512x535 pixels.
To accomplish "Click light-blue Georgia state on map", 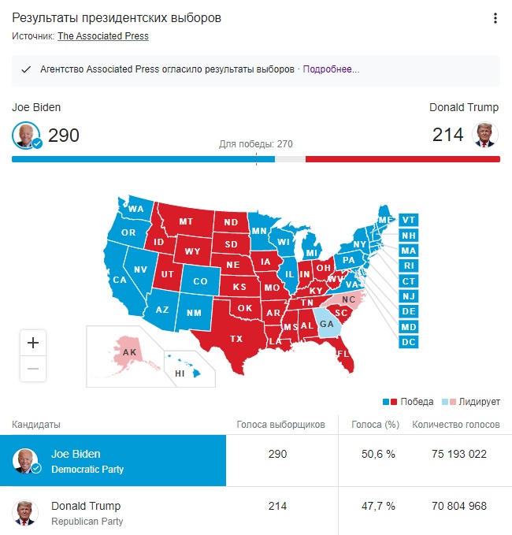I will tap(327, 324).
